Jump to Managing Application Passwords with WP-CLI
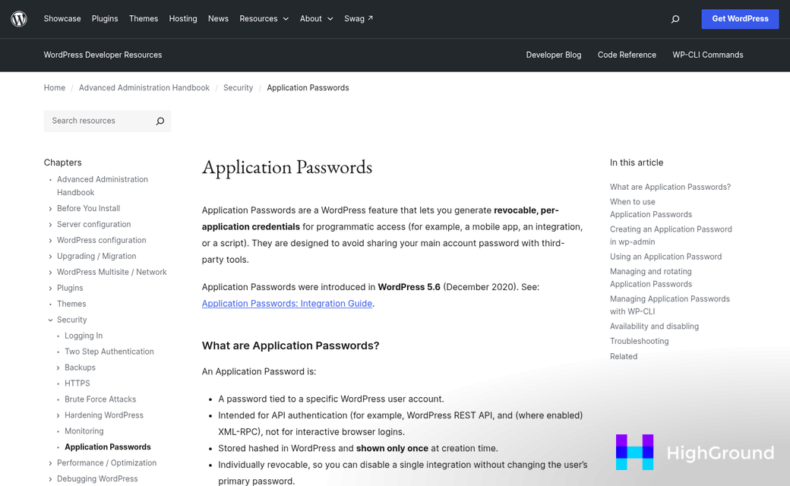Image resolution: width=790 pixels, height=486 pixels. click(669, 305)
